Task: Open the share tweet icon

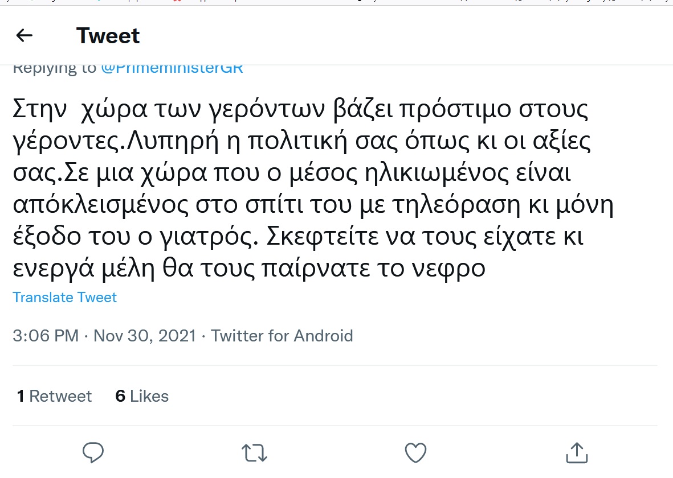Action: coord(577,452)
